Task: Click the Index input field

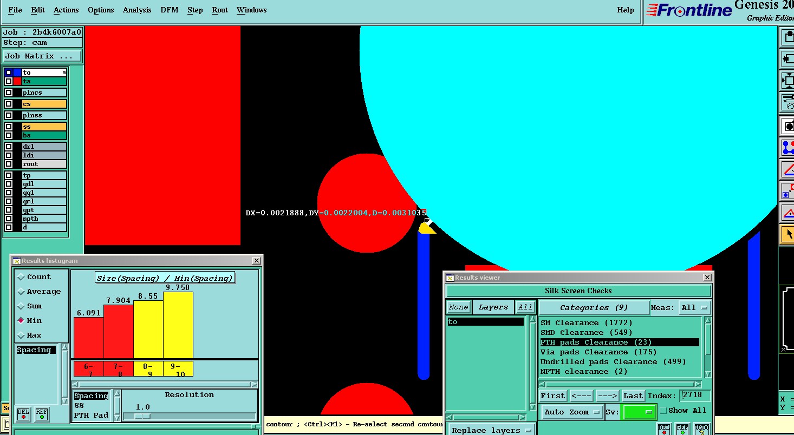Action: coord(695,396)
